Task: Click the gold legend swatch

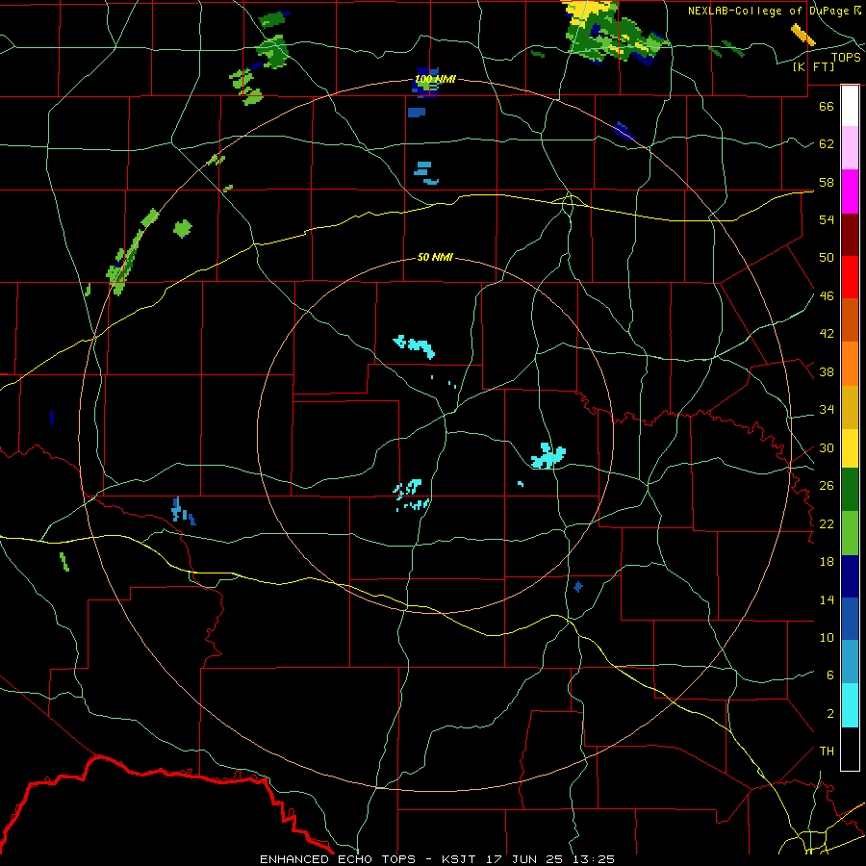Action: 850,407
